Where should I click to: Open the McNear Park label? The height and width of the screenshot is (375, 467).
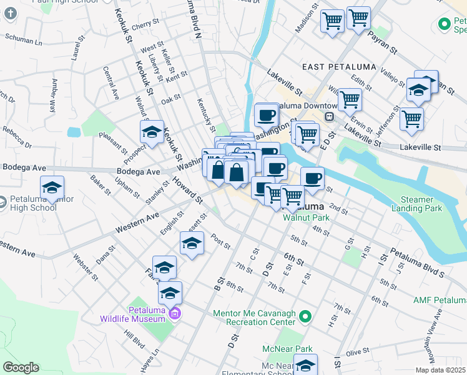(x=287, y=349)
